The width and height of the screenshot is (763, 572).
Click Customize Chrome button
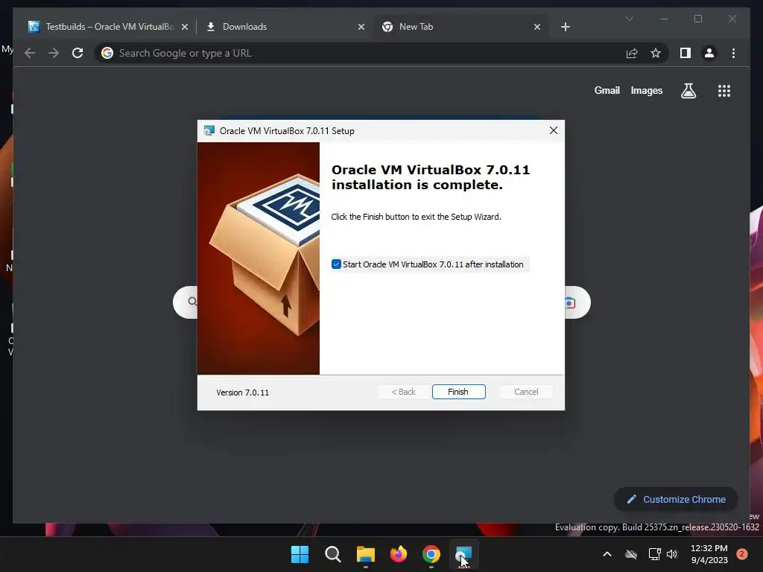click(x=676, y=500)
